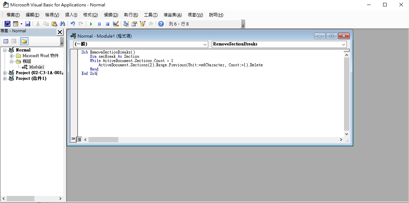Open the Toolbox toolbar icon
The height and width of the screenshot is (203, 409).
point(151,24)
